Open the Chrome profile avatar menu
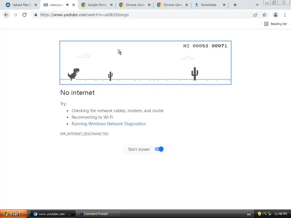Viewport: 291px width, 218px height. point(276,15)
